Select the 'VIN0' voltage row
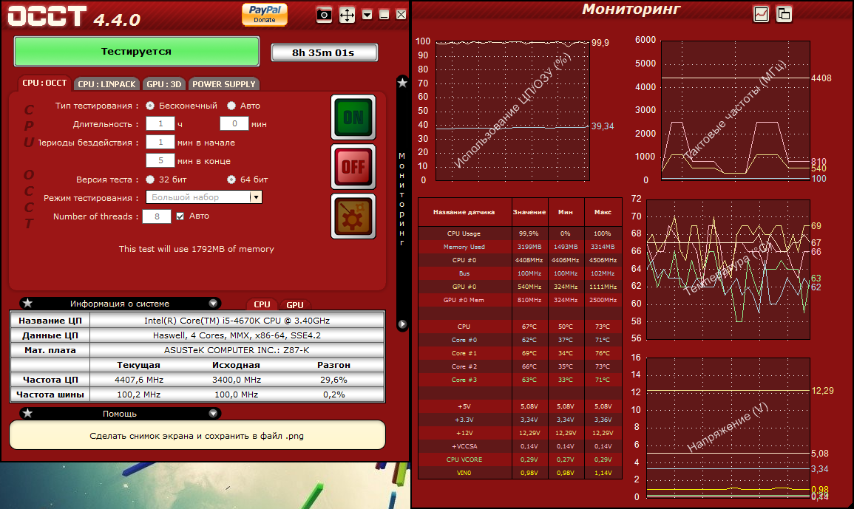This screenshot has width=854, height=509. coord(520,473)
